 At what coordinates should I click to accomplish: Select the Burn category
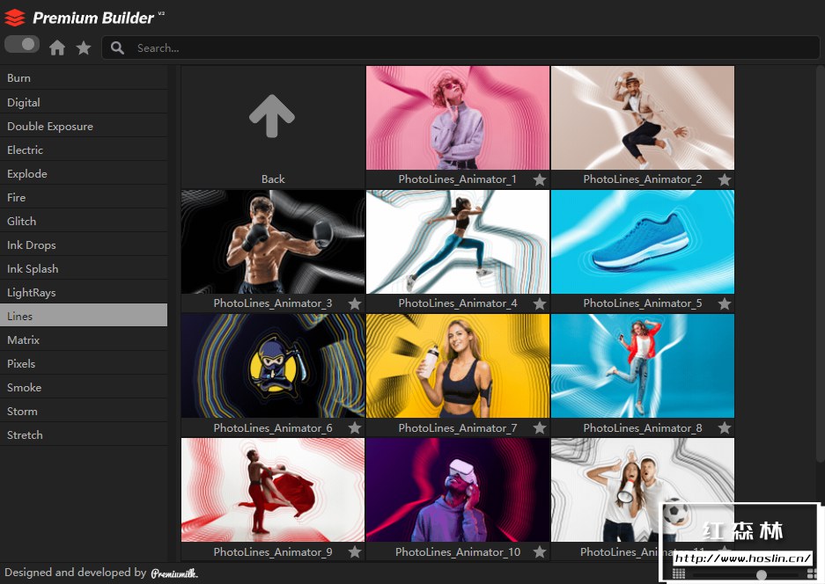click(x=84, y=77)
